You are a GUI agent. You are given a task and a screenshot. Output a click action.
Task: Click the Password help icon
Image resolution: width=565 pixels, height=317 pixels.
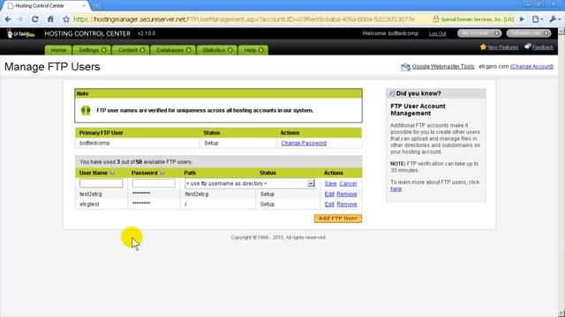coord(162,173)
